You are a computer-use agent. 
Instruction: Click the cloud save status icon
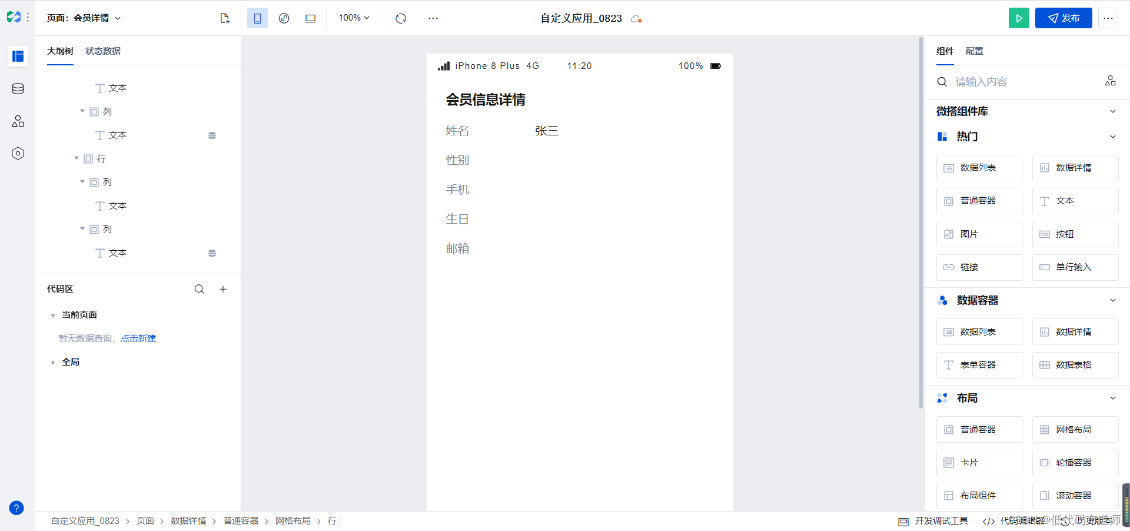[636, 19]
